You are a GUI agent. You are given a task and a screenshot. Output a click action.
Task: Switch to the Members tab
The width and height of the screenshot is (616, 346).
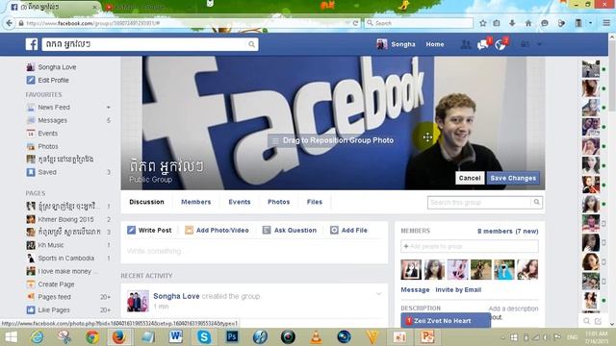tap(196, 202)
